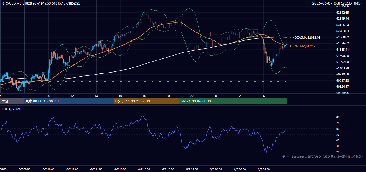Screen dimensions: 366x172
Task: Click price axis value 60717.38
Action: (x=342, y=81)
